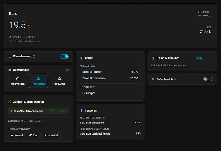The height and width of the screenshot is (151, 221).
Task: Click the Eco: 19.0°C value
Action: click(x=34, y=121)
